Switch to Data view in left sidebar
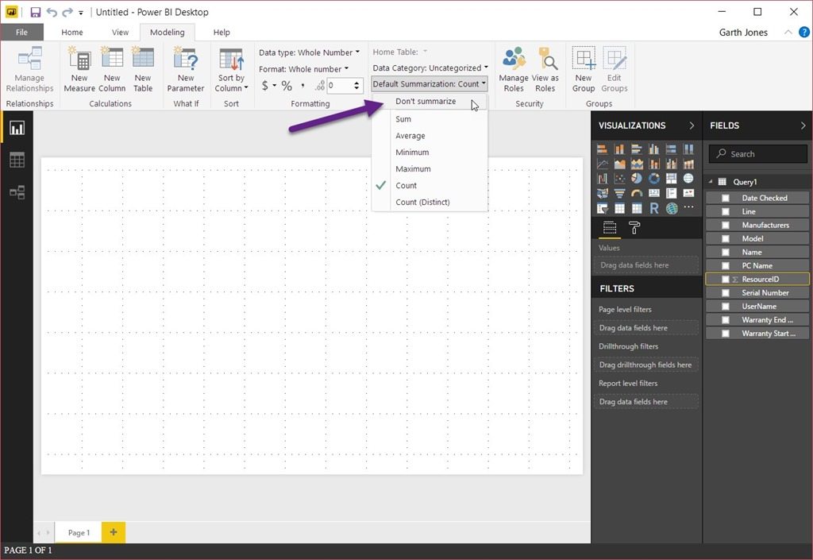The height and width of the screenshot is (560, 813). coord(17,160)
